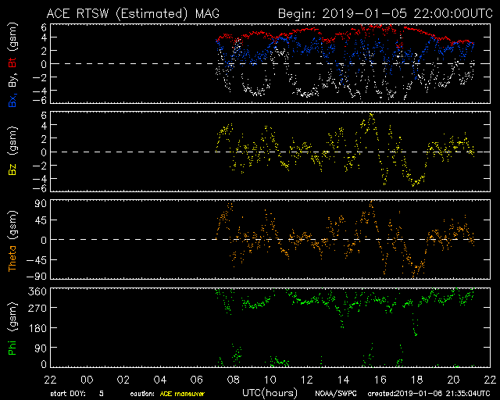Click the 04 hour tick label
The image size is (500, 400).
[159, 378]
